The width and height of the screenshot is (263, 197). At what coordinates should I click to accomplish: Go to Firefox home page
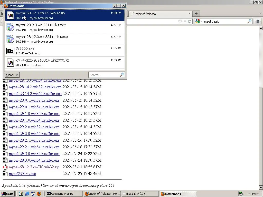[258, 21]
